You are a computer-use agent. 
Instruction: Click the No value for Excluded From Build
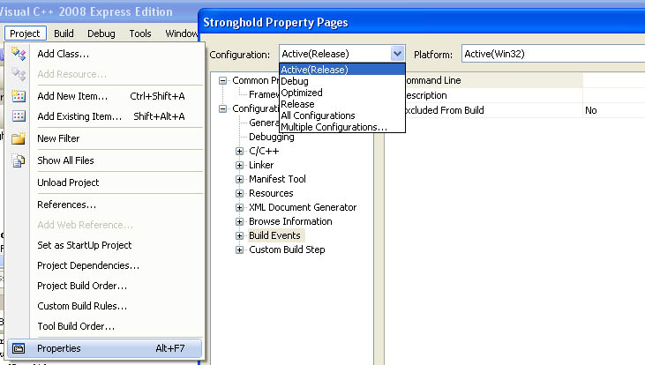[x=590, y=110]
